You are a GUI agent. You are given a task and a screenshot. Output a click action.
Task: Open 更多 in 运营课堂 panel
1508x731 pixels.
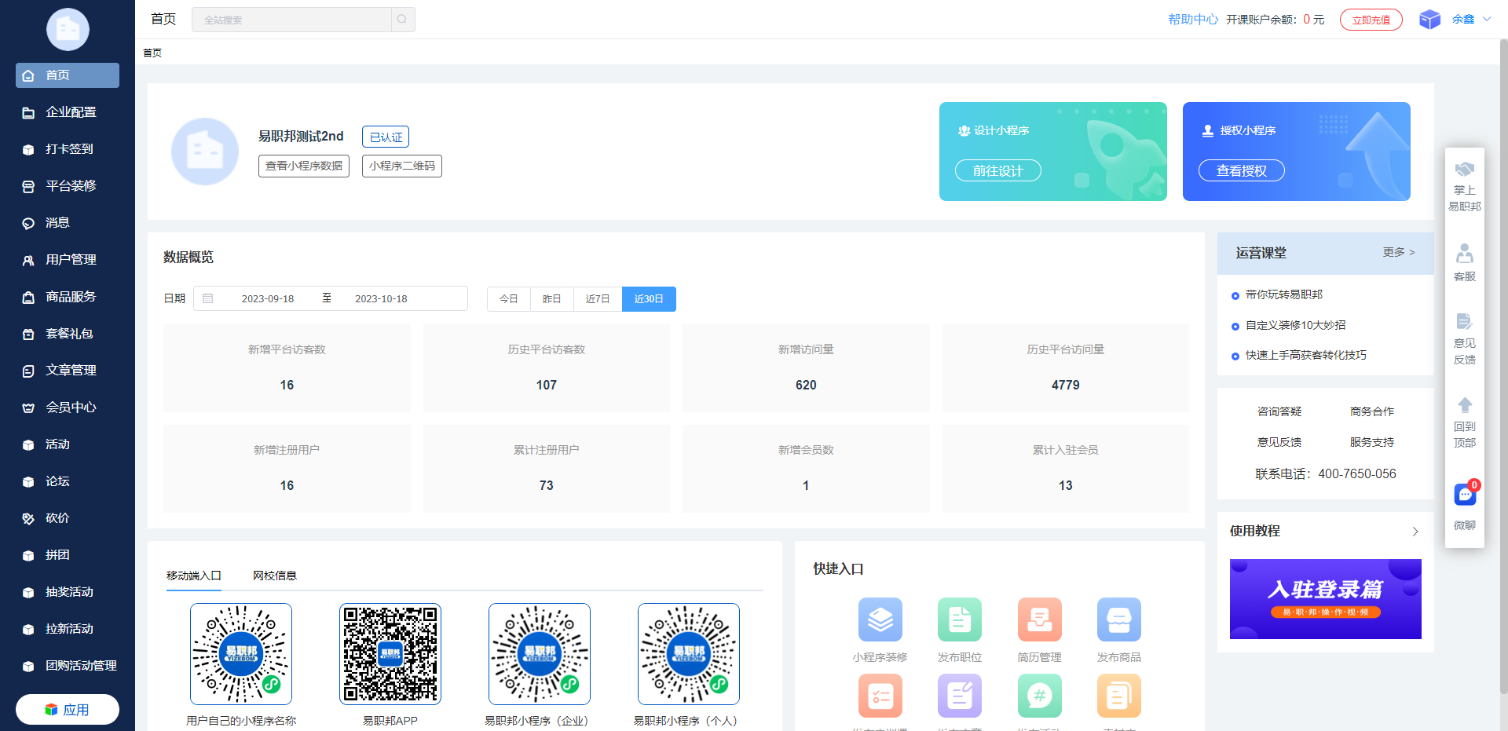click(1398, 253)
